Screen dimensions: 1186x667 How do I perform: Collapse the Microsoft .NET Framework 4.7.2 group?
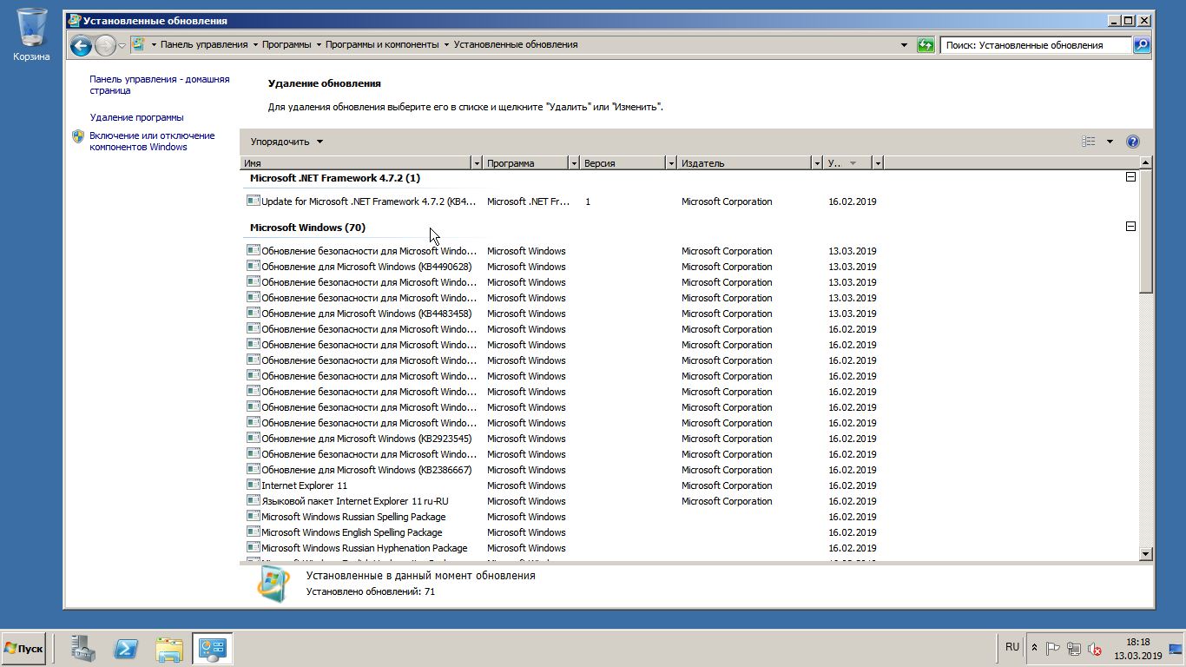click(1130, 177)
